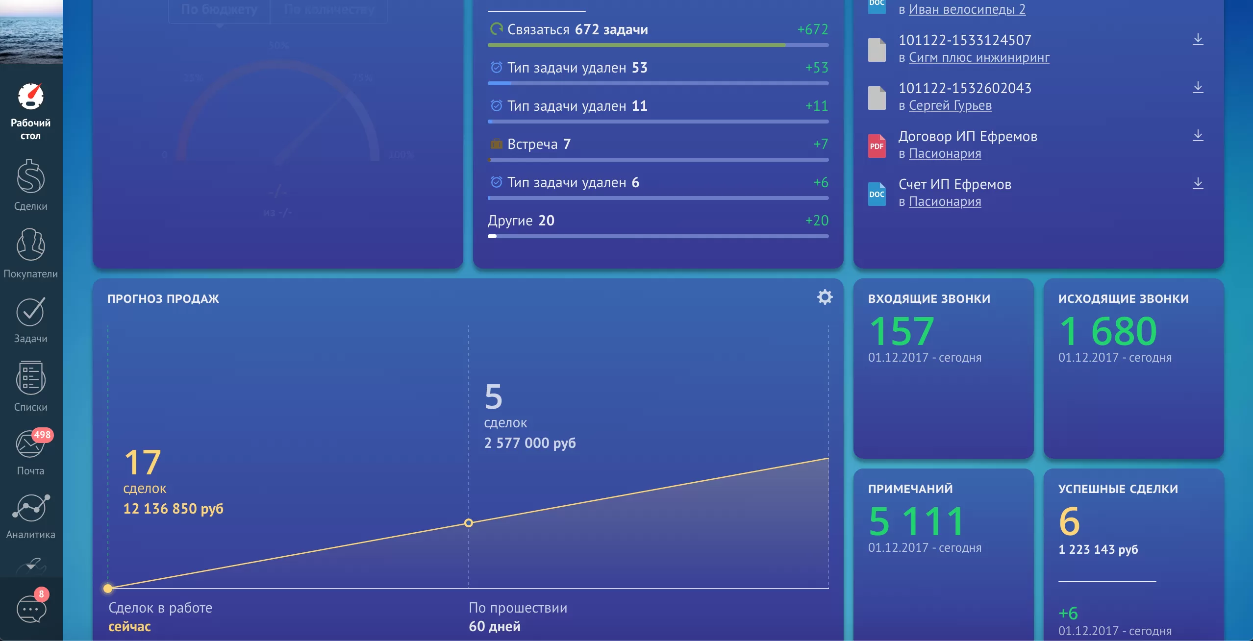1253x641 pixels.
Task: Switch to the По бюджету tab
Action: coord(219,9)
